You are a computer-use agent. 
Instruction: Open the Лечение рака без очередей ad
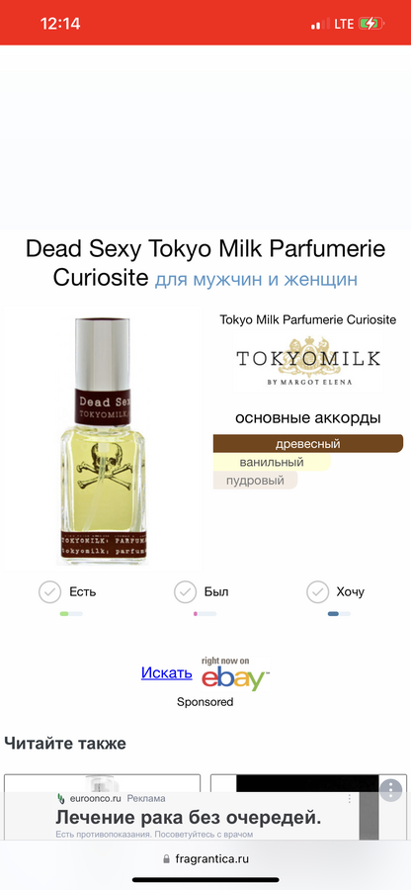(188, 818)
